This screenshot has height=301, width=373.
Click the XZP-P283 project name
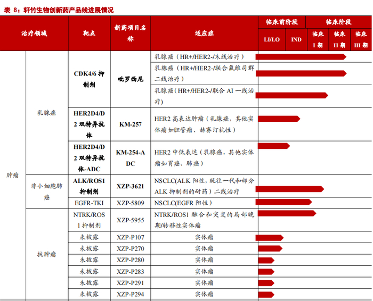(131, 271)
